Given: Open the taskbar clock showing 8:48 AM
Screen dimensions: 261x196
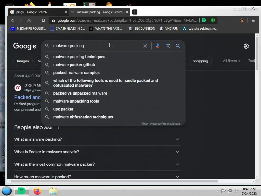Looking at the screenshot, I should pos(249,191).
